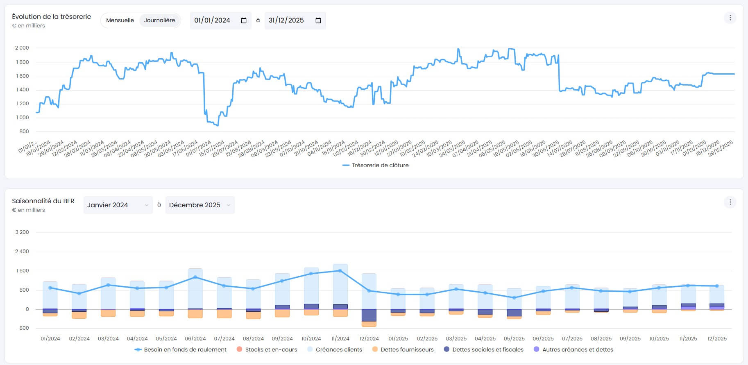Click the 12/2024 x-axis label on BFR chart

click(369, 339)
